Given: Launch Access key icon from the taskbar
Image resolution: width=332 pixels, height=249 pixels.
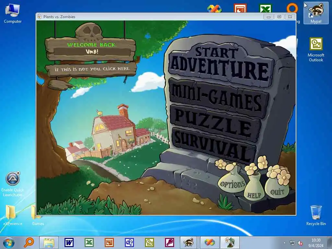Looking at the screenshot, I should click(170, 243).
